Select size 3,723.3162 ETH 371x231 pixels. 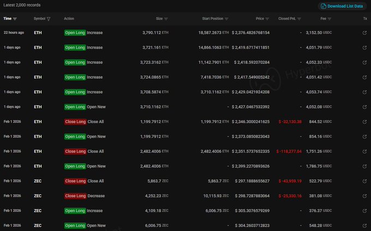(x=154, y=62)
